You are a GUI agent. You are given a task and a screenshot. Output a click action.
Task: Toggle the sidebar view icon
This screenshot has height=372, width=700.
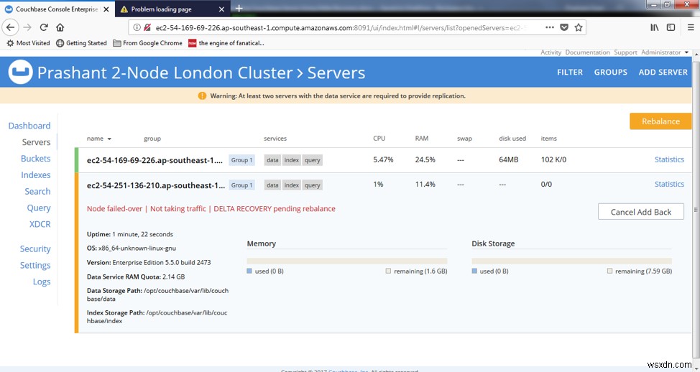pos(671,27)
